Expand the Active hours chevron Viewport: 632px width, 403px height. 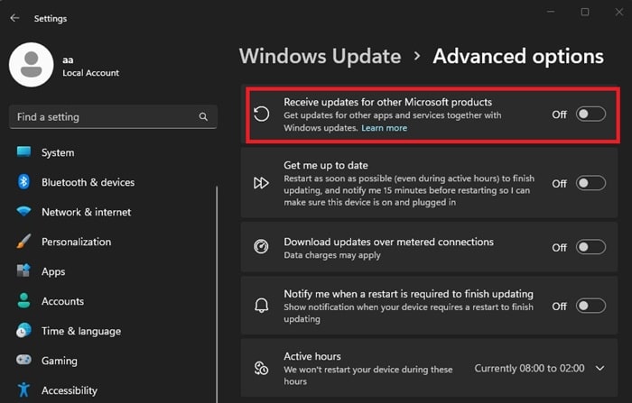coord(600,368)
